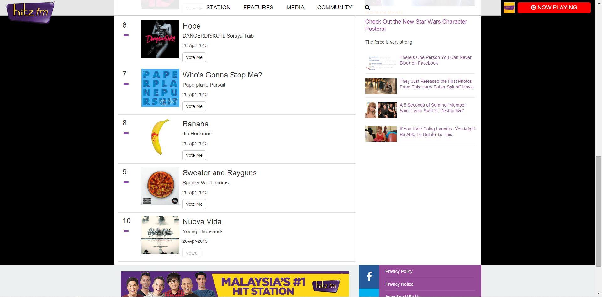This screenshot has height=297, width=602.
Task: Open the Harry Potter Spinoff Movie article
Action: tap(436, 84)
